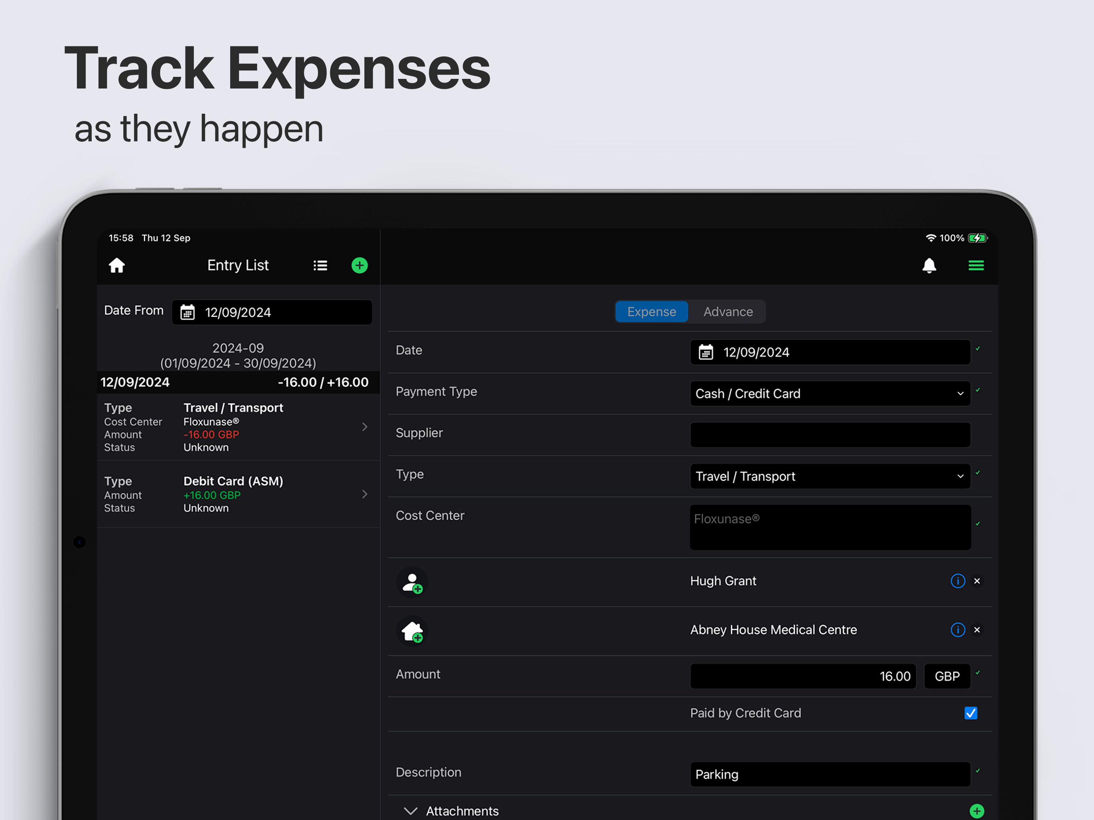Click the Description field with Parking

click(x=830, y=774)
